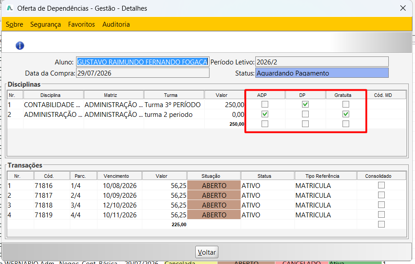Uncheck ADP for turma 2 periodo row
Image resolution: width=415 pixels, height=264 pixels.
tap(265, 114)
